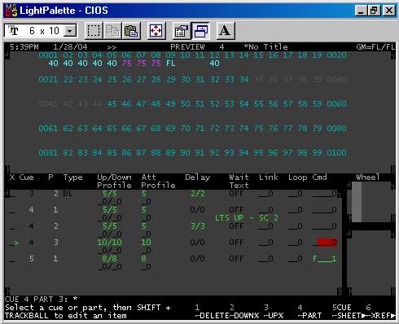Click the *No Title show name
The image size is (399, 324).
265,47
